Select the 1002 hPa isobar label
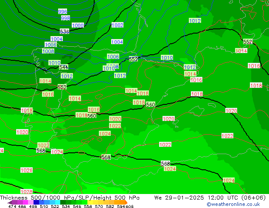The image size is (269, 208). coord(118,25)
